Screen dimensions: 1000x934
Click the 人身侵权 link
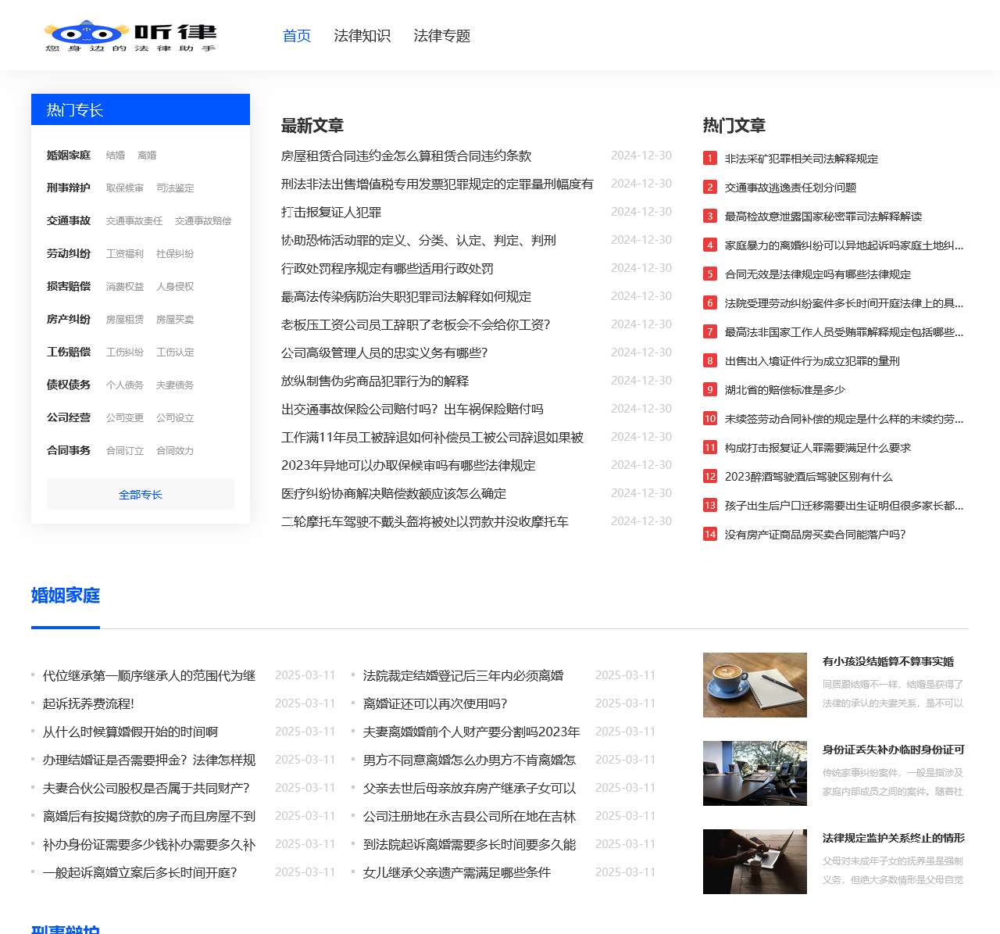click(175, 287)
